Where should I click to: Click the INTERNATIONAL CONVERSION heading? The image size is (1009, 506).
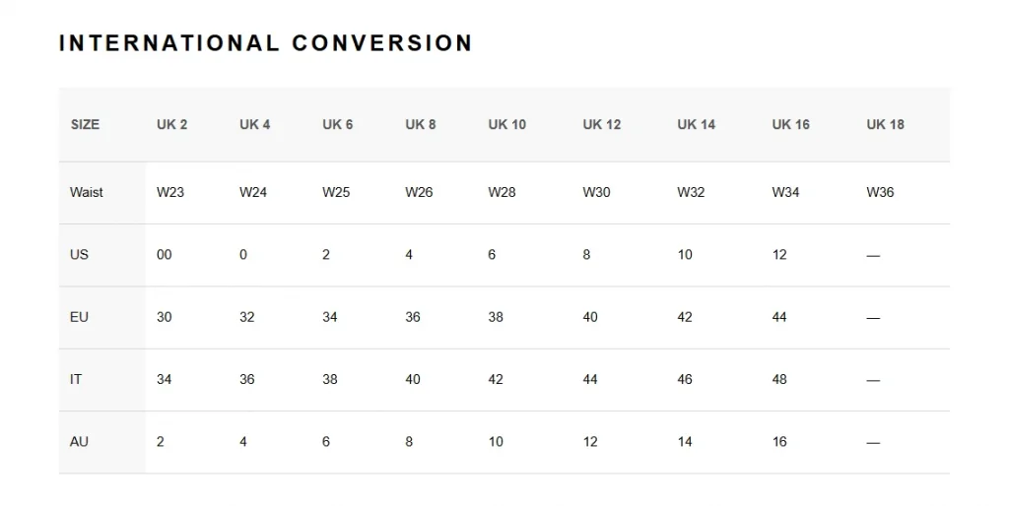pos(265,43)
